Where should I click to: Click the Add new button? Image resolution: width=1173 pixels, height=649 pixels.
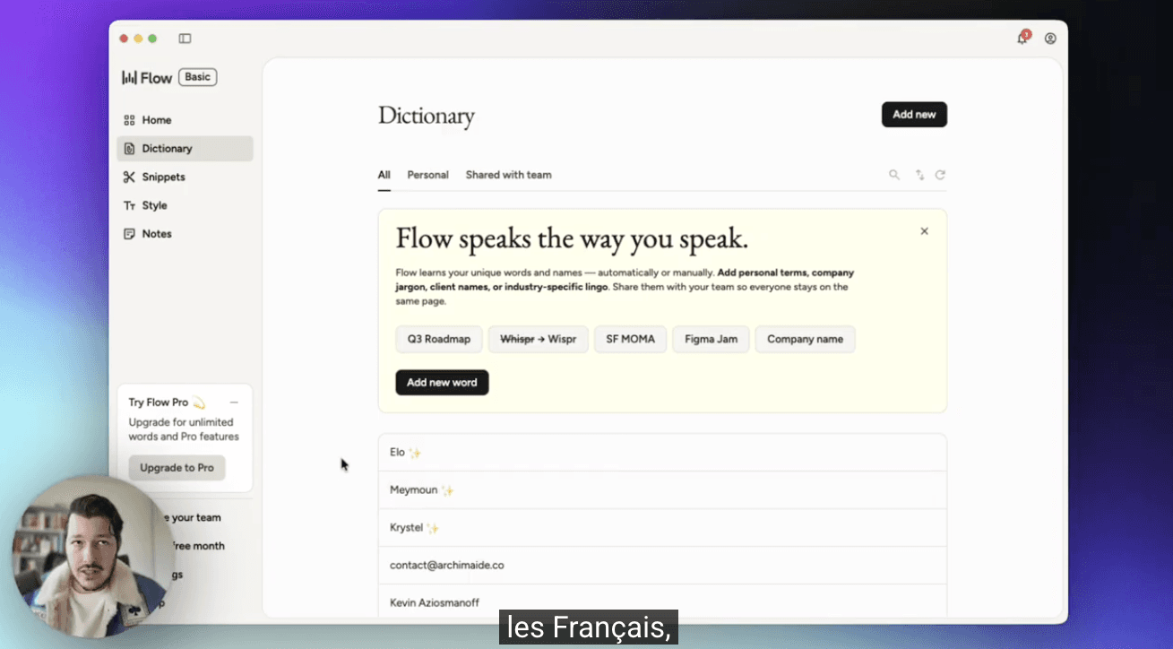coord(914,115)
